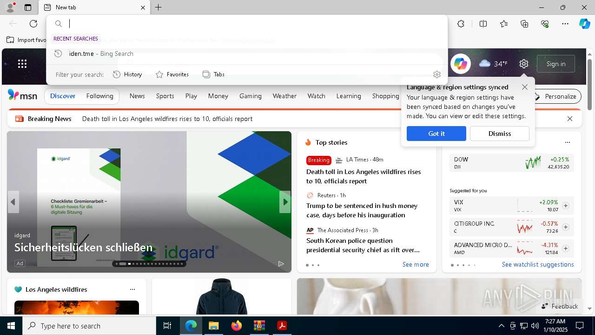Select recent search iden.tme
This screenshot has width=595, height=335.
[x=247, y=54]
